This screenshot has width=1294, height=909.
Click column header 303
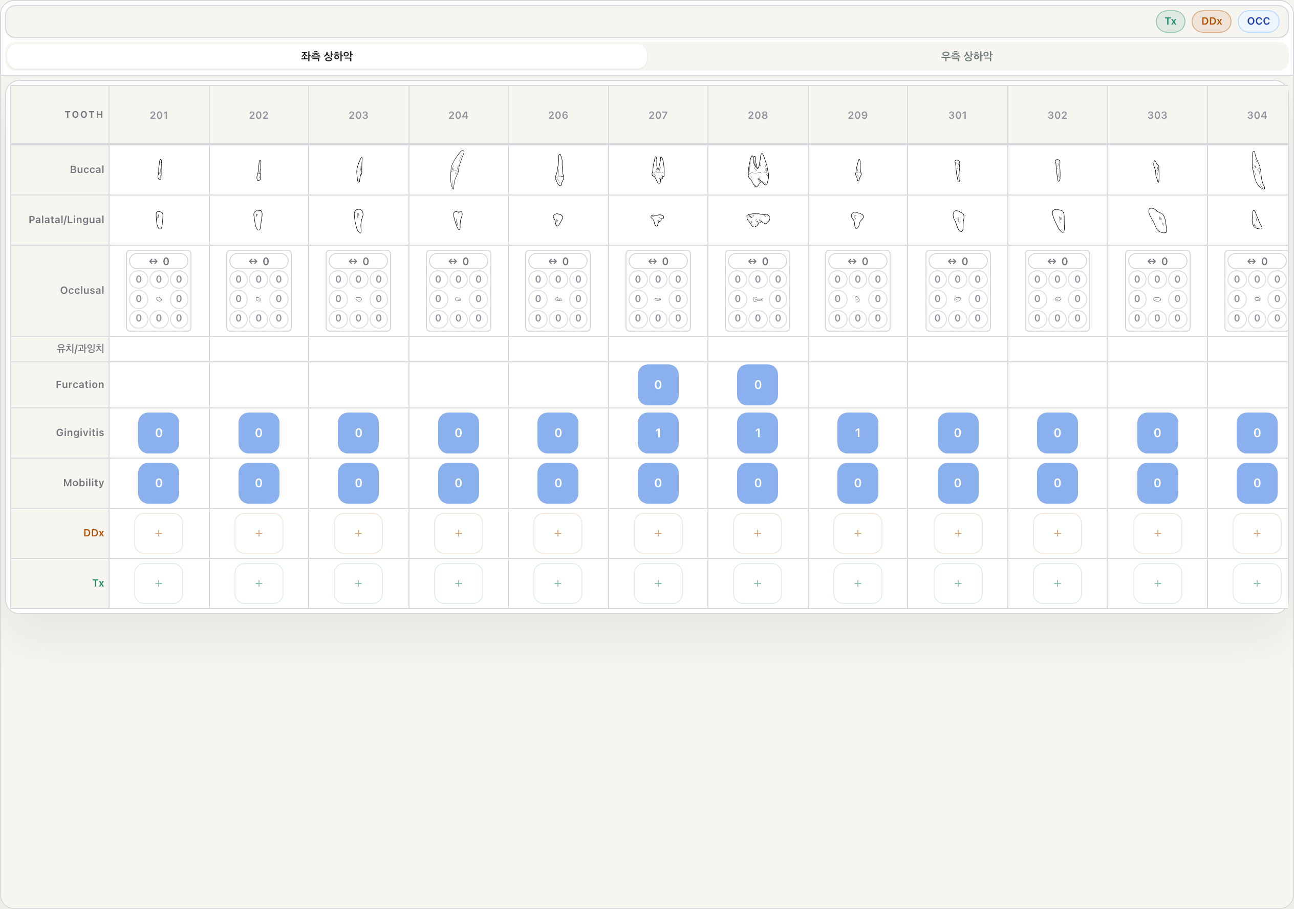point(1157,115)
